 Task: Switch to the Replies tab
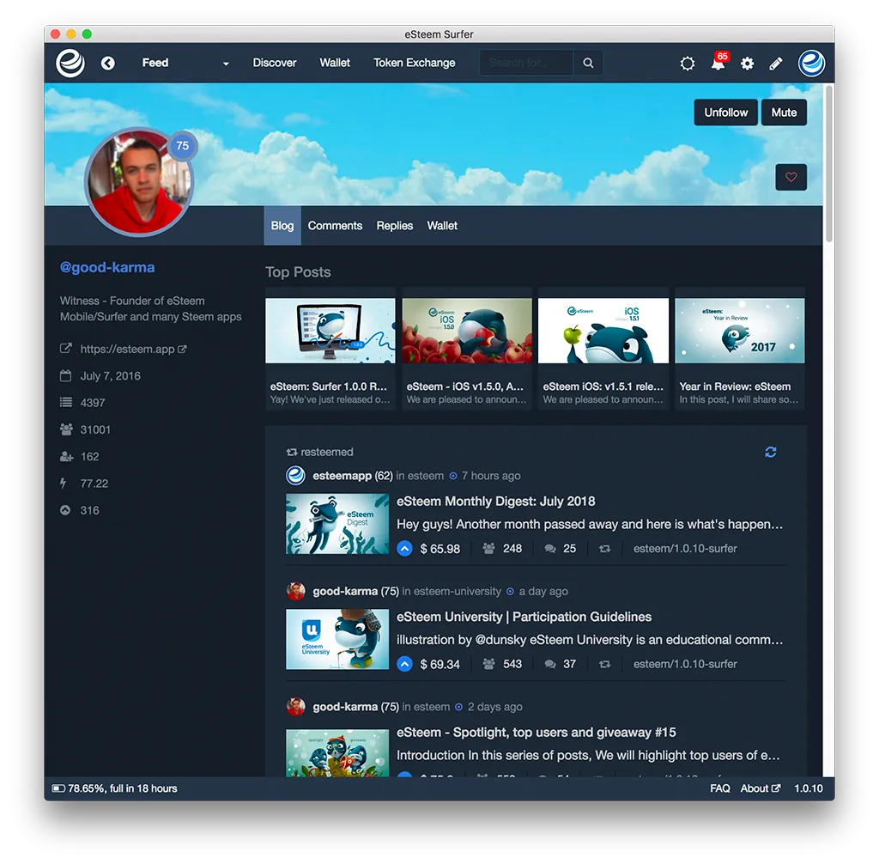[395, 226]
